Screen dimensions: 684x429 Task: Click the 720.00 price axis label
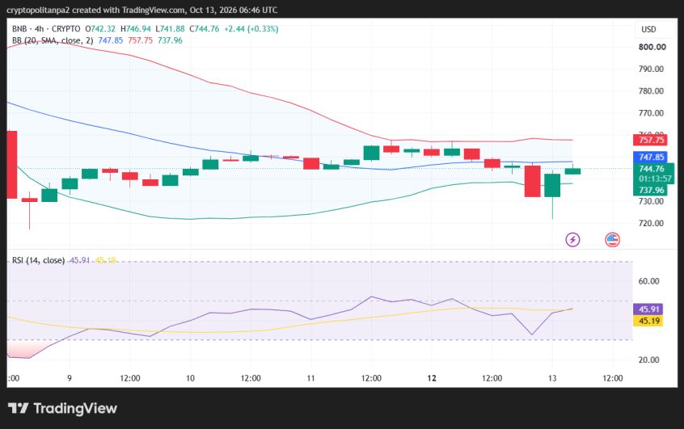(x=652, y=223)
